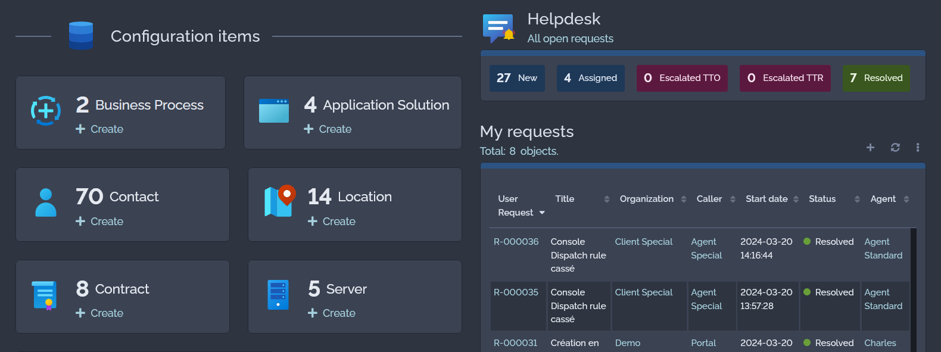Click the Location map pin icon
The image size is (941, 352).
click(279, 201)
